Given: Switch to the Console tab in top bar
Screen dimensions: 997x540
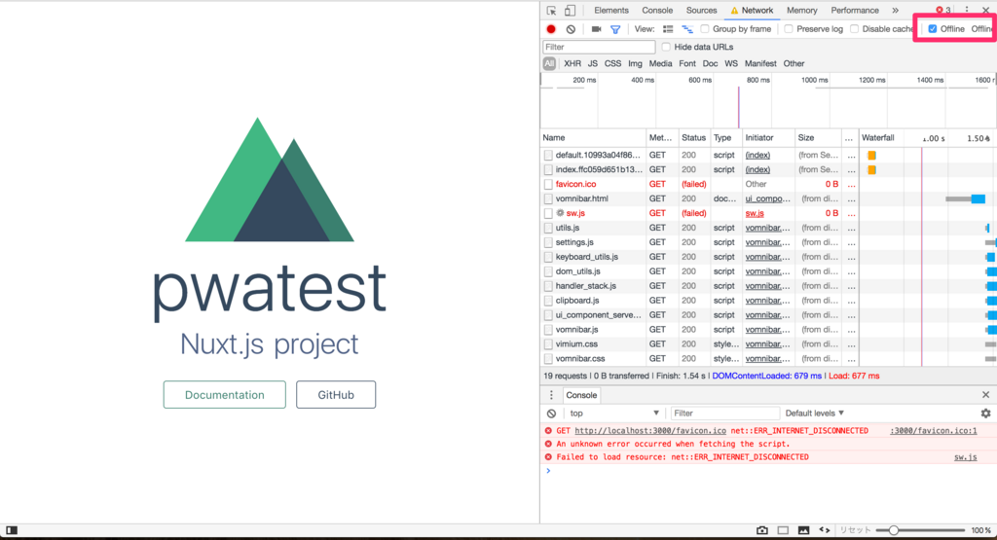Looking at the screenshot, I should click(x=657, y=10).
